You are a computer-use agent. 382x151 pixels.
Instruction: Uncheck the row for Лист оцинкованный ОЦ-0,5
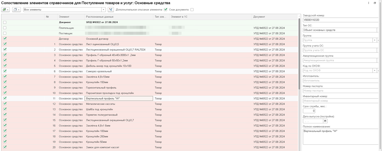[5, 44]
